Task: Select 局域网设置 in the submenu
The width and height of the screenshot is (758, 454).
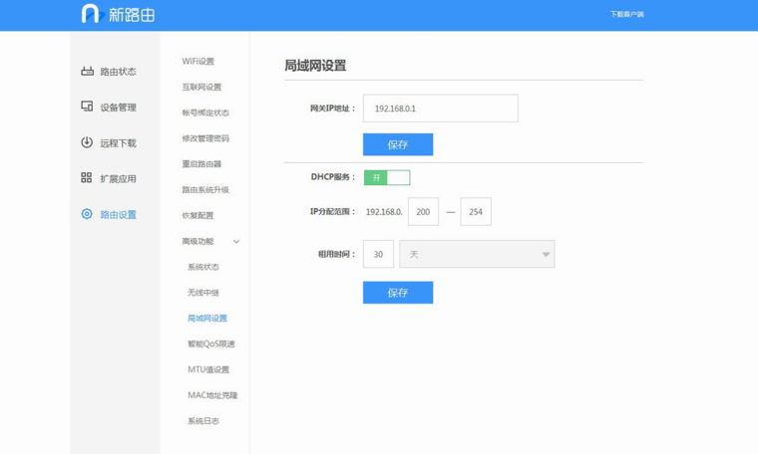Action: [x=207, y=319]
